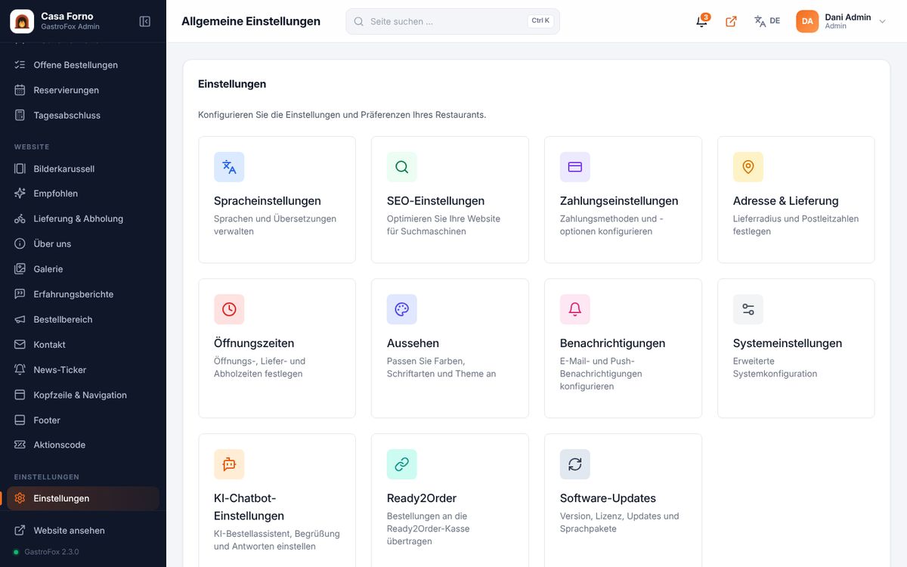Open the Spracheinstellungen card title
Image resolution: width=907 pixels, height=567 pixels.
tap(268, 201)
